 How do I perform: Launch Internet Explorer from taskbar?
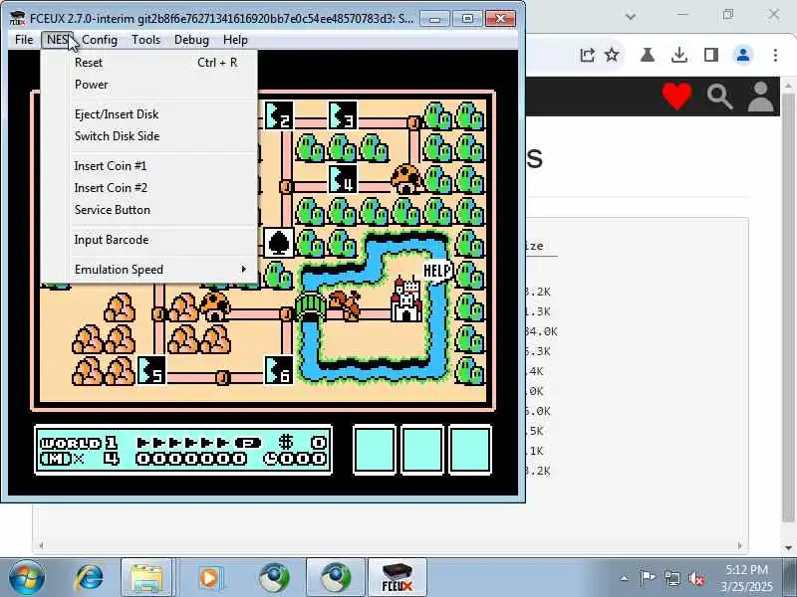tap(89, 578)
